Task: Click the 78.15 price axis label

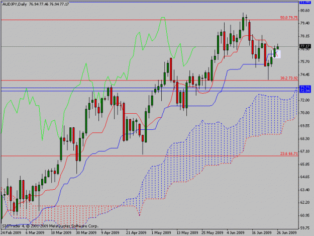Action: pyautogui.click(x=305, y=36)
